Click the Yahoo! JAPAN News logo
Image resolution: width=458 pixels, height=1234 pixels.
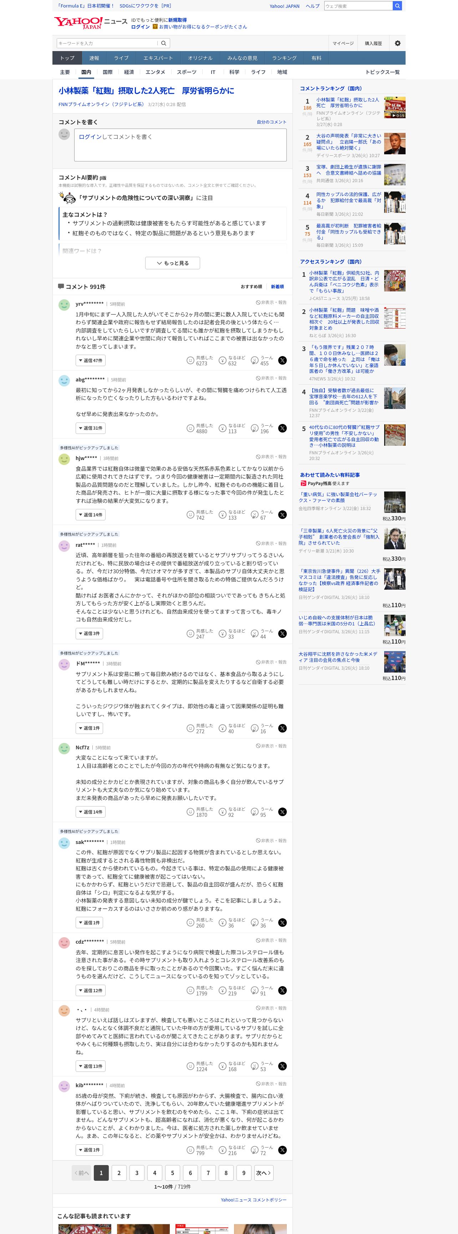pyautogui.click(x=91, y=23)
